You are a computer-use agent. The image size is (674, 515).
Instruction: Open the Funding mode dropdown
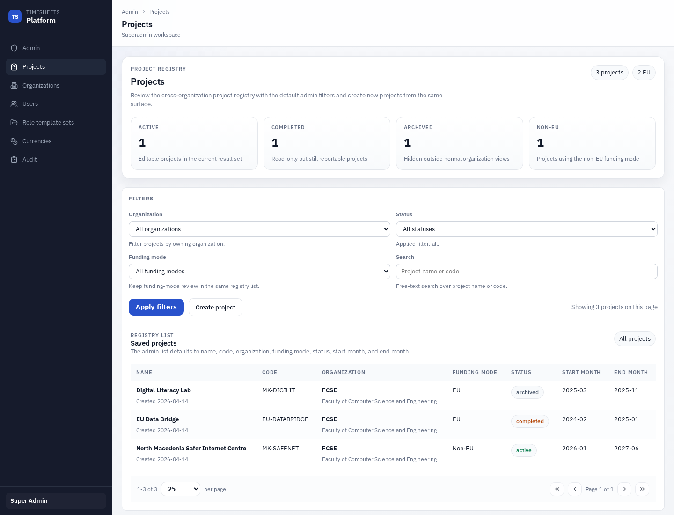pyautogui.click(x=259, y=271)
